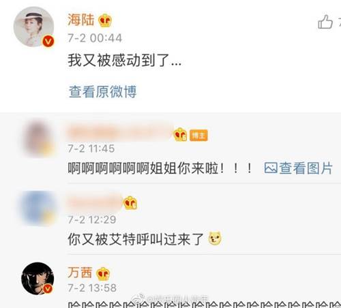Open 海陆's profile avatar
This screenshot has height=308, width=341.
[34, 27]
